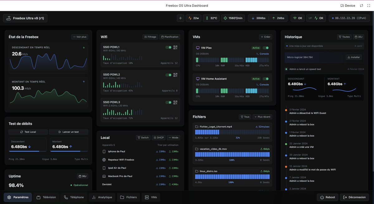Click the Macbook Pro de Paul laptop icon
The image size is (374, 204).
tap(104, 176)
